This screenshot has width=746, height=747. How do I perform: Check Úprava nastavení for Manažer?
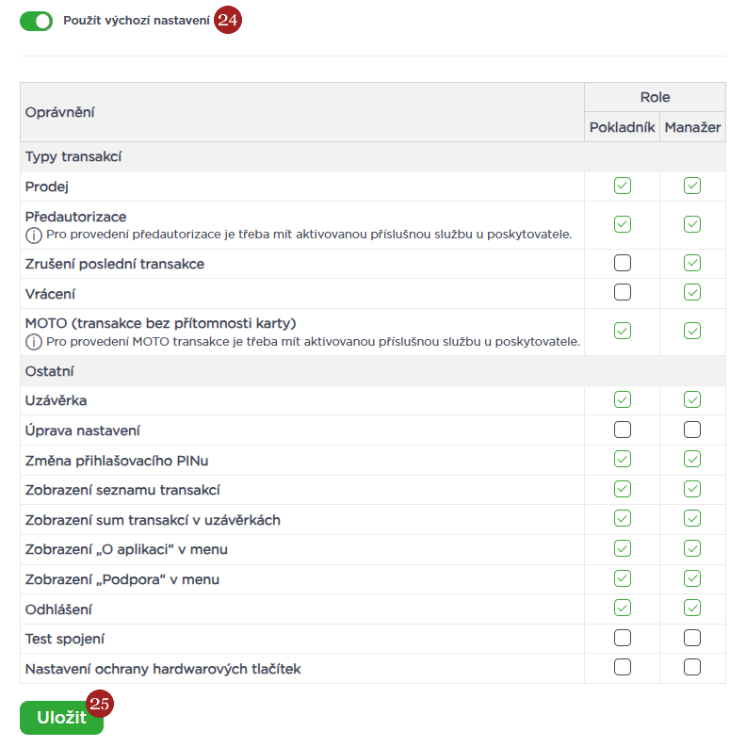(692, 430)
